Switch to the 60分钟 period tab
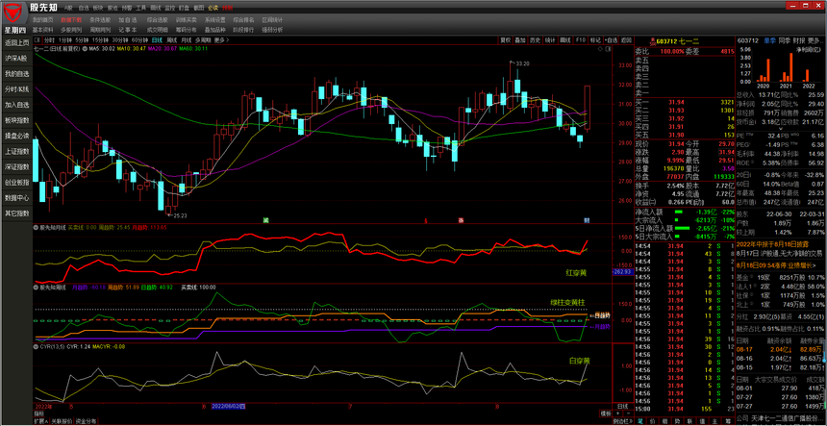827x426 pixels. [139, 40]
